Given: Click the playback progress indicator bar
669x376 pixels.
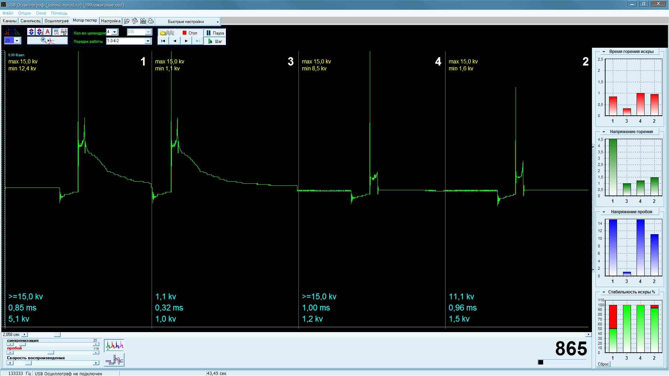Looking at the screenshot, I should (x=562, y=362).
